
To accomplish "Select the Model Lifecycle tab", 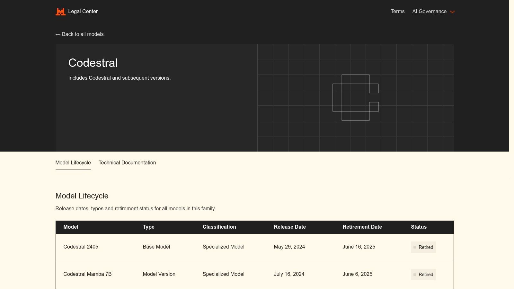I will pyautogui.click(x=73, y=163).
